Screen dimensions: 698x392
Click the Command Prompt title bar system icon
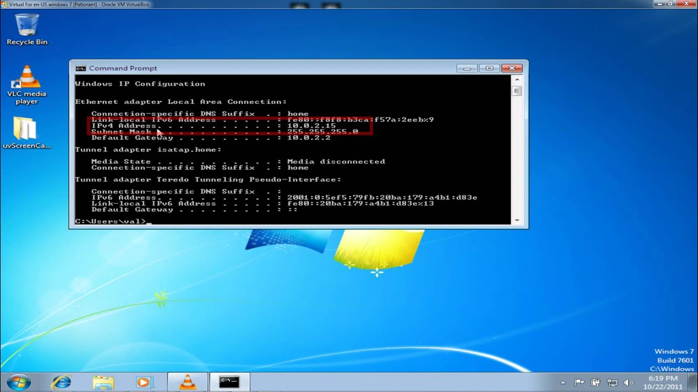tap(81, 68)
